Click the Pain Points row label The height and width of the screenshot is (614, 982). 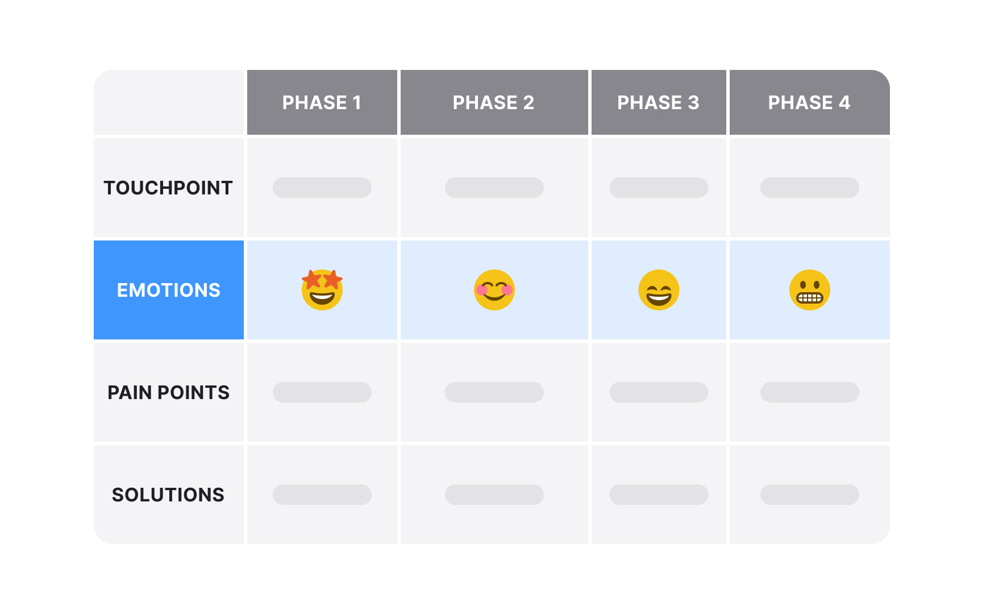coord(169,392)
